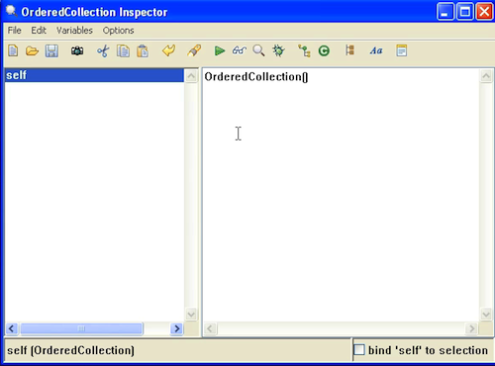
Task: Click the left pane horizontal scrollbar thumb
Action: (x=81, y=328)
